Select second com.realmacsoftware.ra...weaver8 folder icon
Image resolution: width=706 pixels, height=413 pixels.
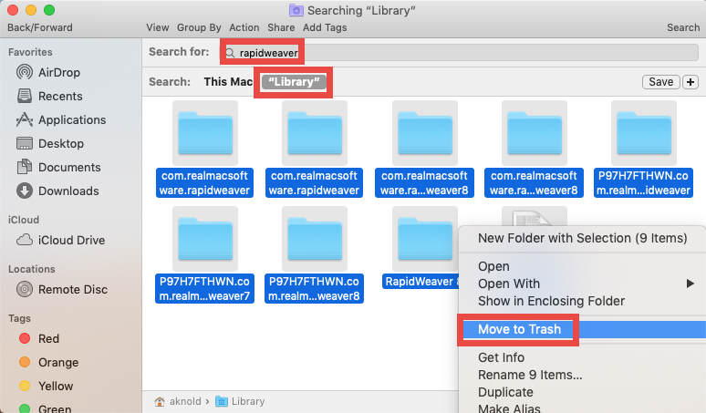pyautogui.click(x=534, y=133)
